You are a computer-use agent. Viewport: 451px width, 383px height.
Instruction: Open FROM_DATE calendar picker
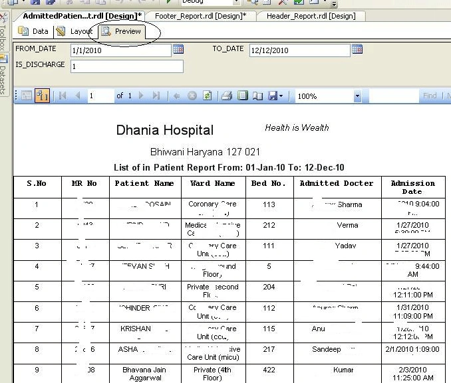[x=178, y=49]
